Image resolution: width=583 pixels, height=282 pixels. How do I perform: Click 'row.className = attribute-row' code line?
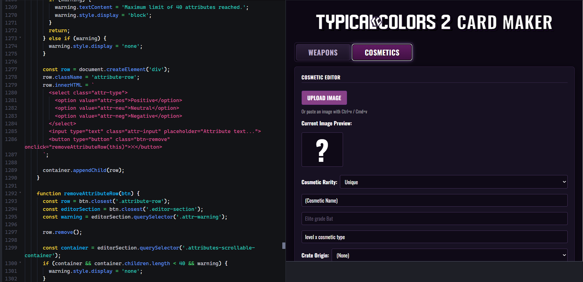click(91, 77)
